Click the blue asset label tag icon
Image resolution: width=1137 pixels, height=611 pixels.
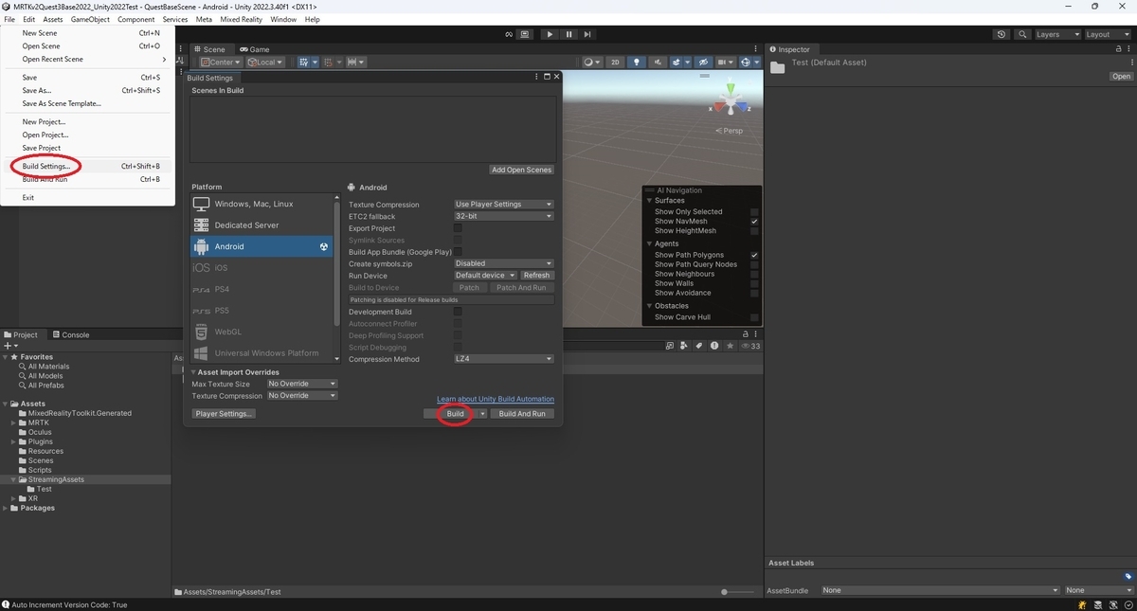tap(1128, 576)
